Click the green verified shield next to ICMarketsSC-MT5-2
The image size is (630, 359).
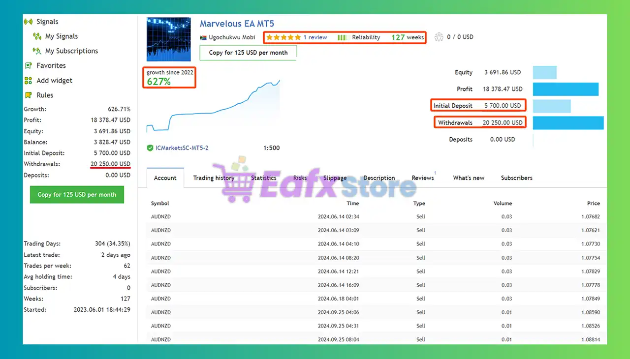[150, 148]
